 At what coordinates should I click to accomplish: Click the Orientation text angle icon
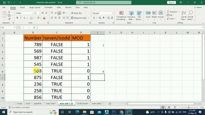[64, 13]
